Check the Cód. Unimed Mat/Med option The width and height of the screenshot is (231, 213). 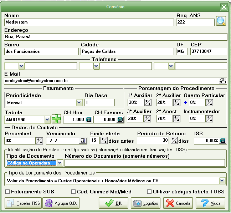(73, 192)
